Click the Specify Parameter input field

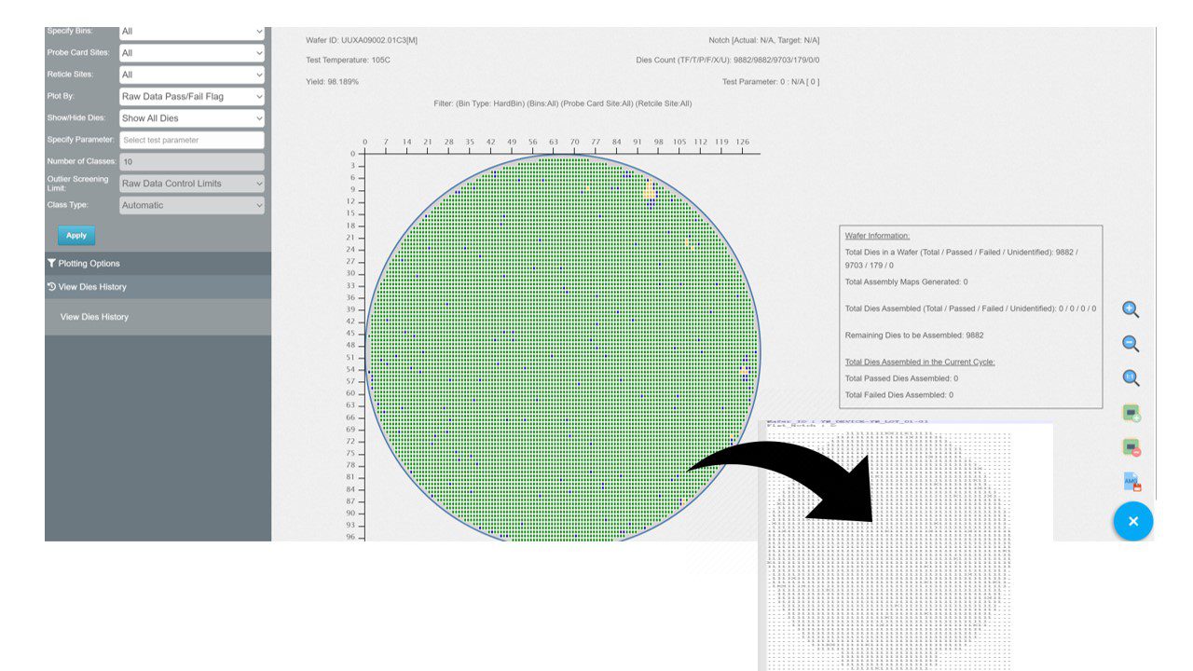coord(192,140)
